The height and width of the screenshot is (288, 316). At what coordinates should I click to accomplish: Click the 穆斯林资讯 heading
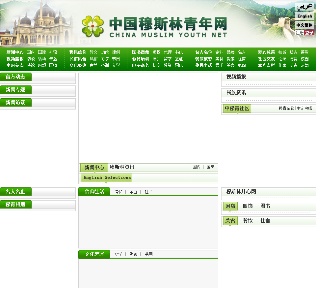122,167
